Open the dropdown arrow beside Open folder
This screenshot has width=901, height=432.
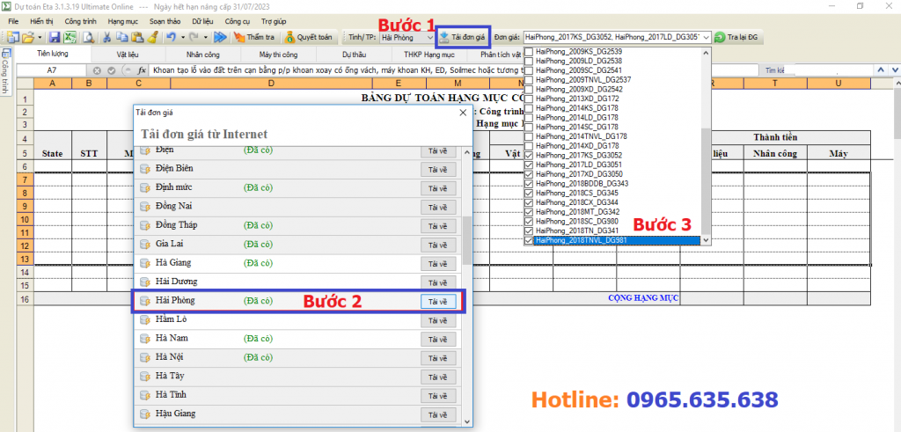pyautogui.click(x=40, y=37)
